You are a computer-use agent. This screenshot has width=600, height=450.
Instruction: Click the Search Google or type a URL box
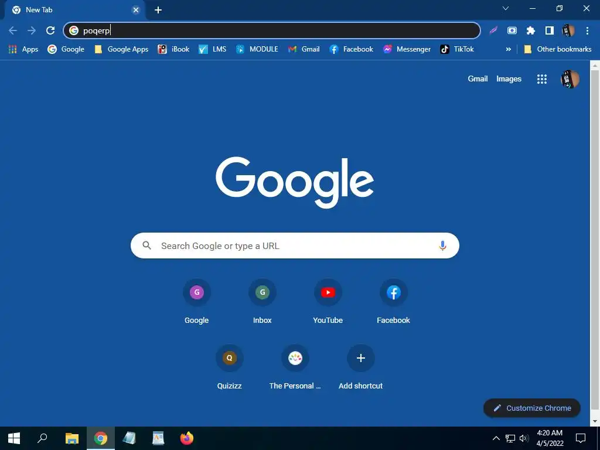pos(295,246)
